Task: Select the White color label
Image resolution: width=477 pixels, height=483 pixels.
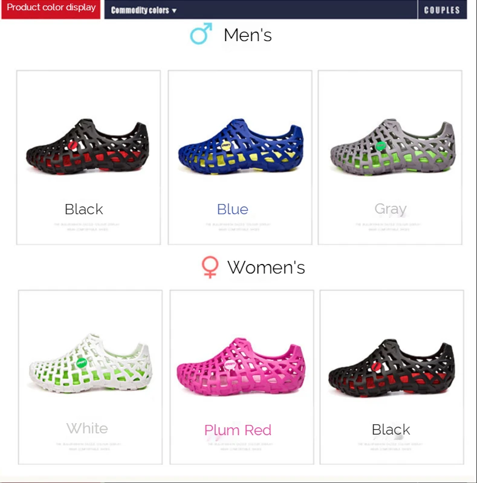Action: 87,429
